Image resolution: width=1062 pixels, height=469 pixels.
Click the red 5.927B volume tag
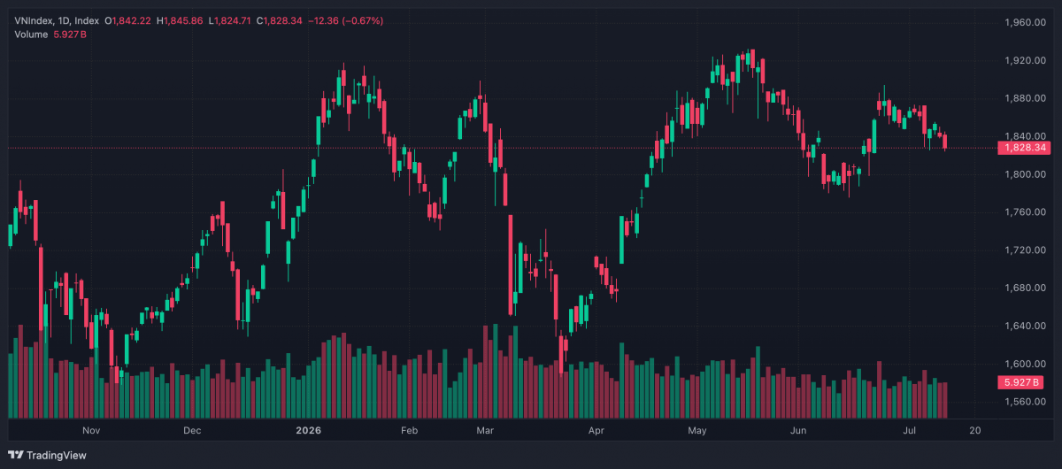(1020, 382)
